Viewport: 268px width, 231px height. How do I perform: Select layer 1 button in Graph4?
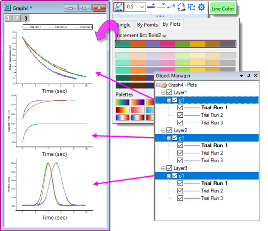click(8, 18)
